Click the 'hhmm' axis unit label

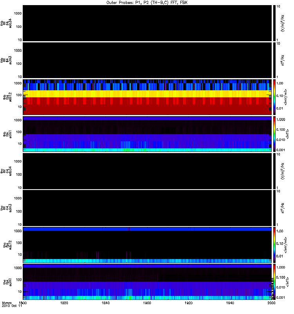[7, 303]
